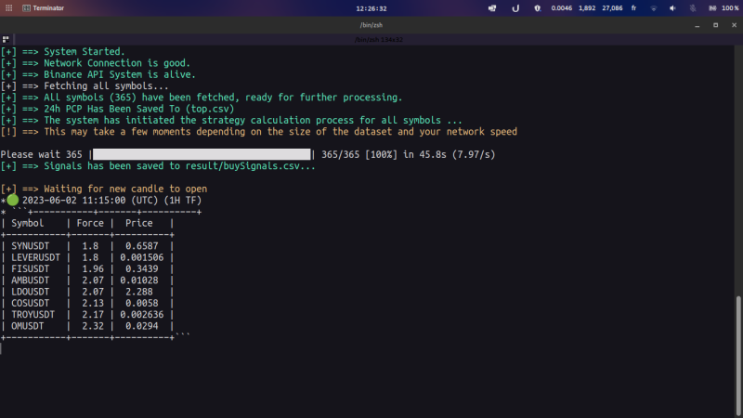Maximize the Terminator window
This screenshot has height=418, width=743.
coord(715,24)
